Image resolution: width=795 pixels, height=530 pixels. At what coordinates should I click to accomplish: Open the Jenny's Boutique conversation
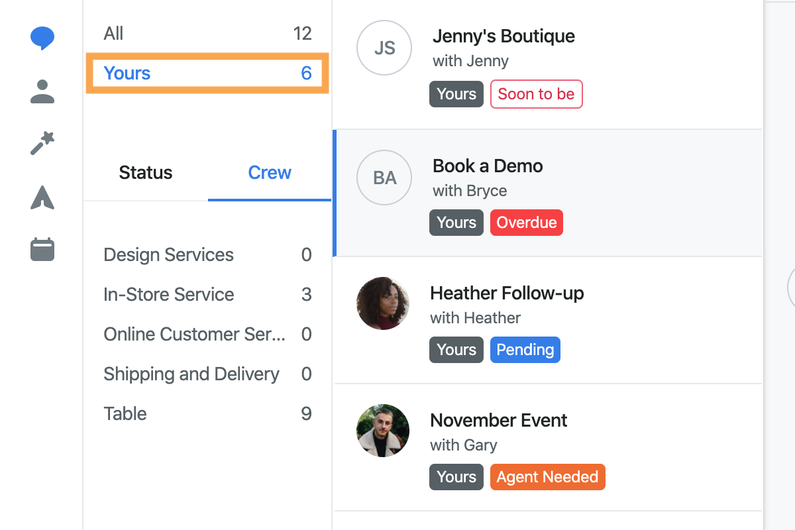pyautogui.click(x=548, y=66)
